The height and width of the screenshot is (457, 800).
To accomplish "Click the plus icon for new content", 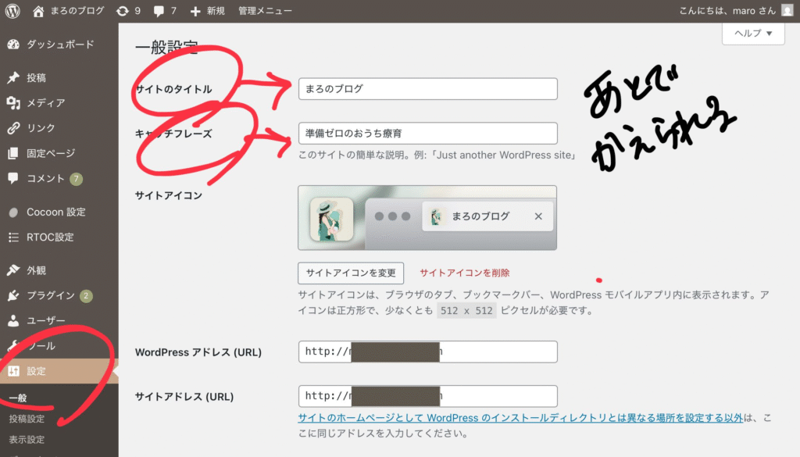I will [x=195, y=11].
